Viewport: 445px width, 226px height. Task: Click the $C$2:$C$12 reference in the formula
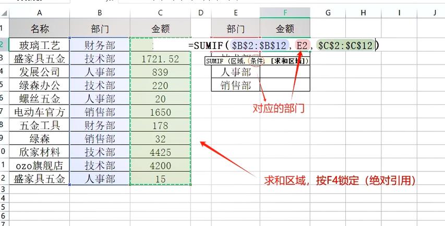345,45
